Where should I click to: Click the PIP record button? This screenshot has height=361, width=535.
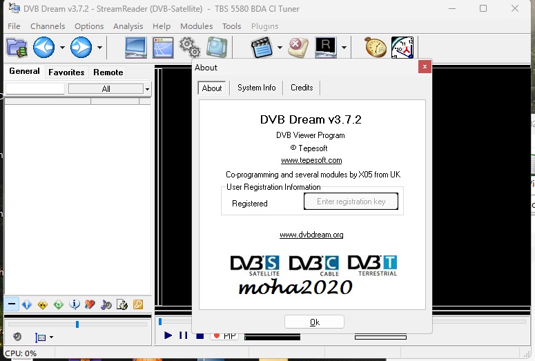pyautogui.click(x=224, y=336)
